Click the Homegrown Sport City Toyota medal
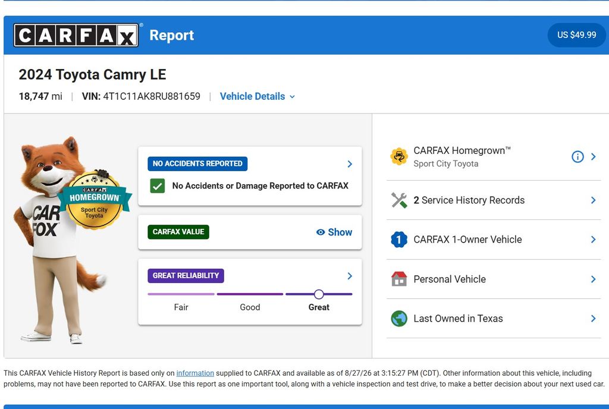The image size is (609, 409). point(94,201)
